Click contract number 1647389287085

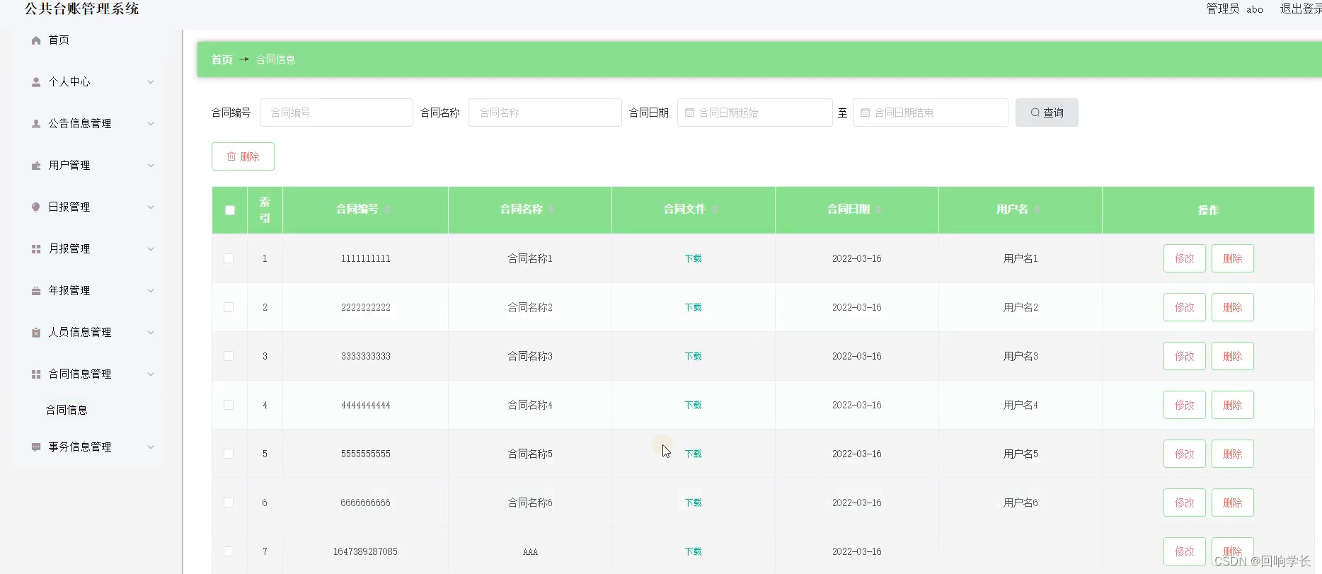[x=365, y=551]
